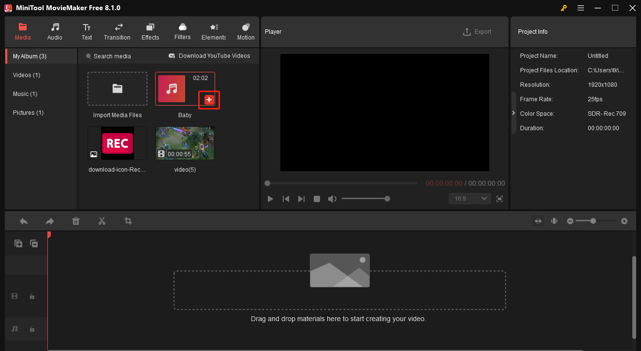
Task: Click the timeline drag and drop area
Action: [x=340, y=290]
